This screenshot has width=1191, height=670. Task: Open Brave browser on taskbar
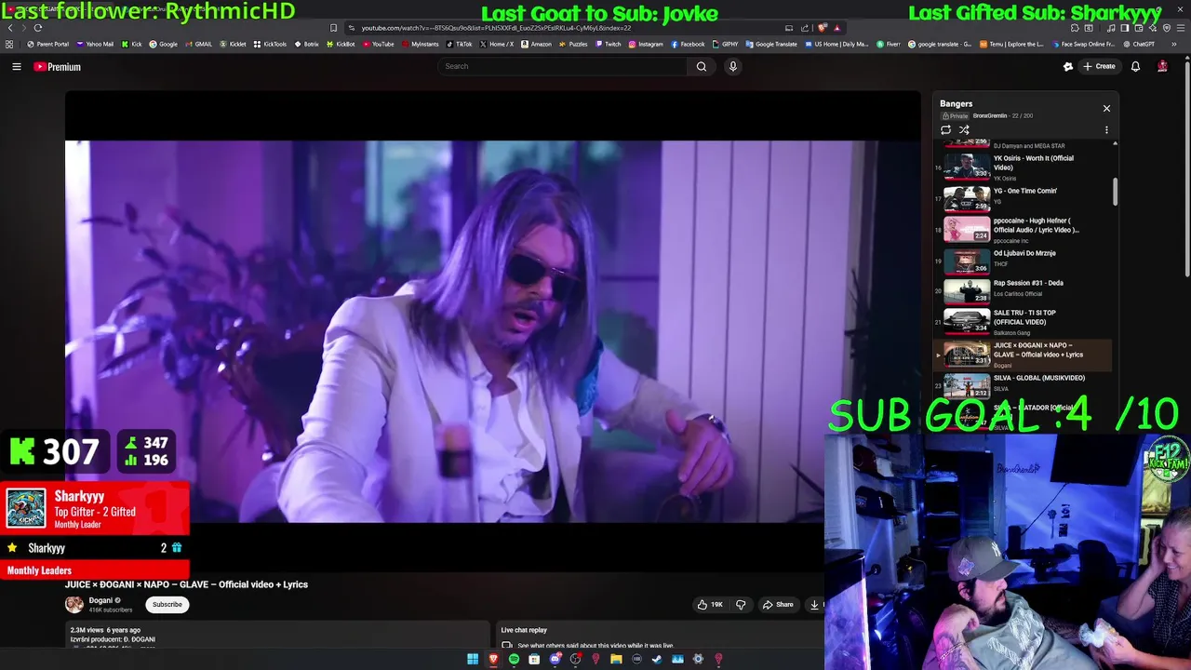pos(493,660)
